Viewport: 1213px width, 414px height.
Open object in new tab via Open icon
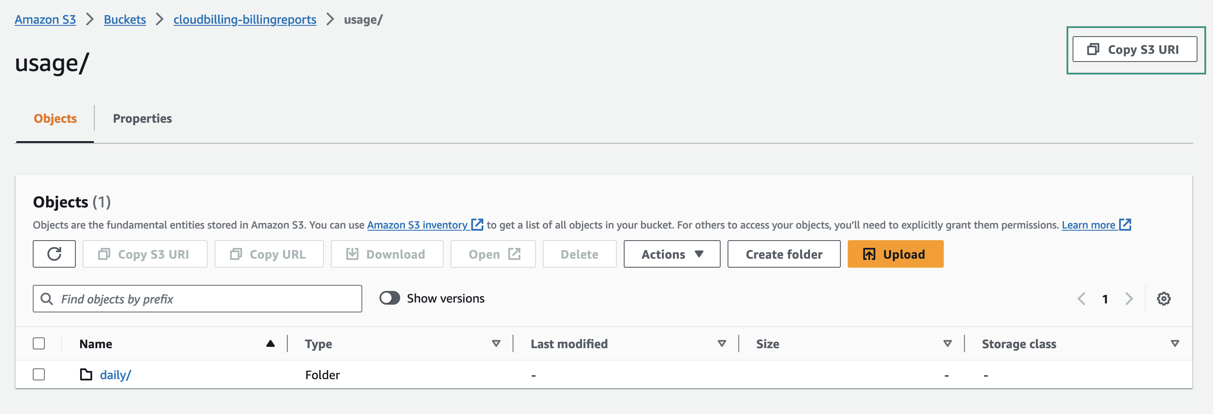point(514,253)
